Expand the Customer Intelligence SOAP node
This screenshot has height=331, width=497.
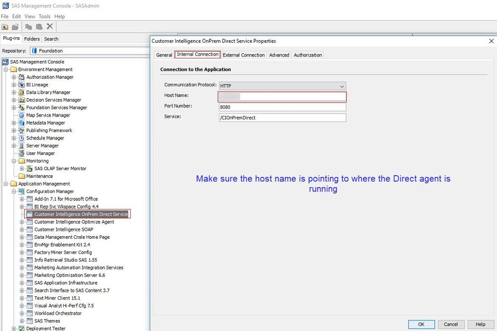point(22,230)
